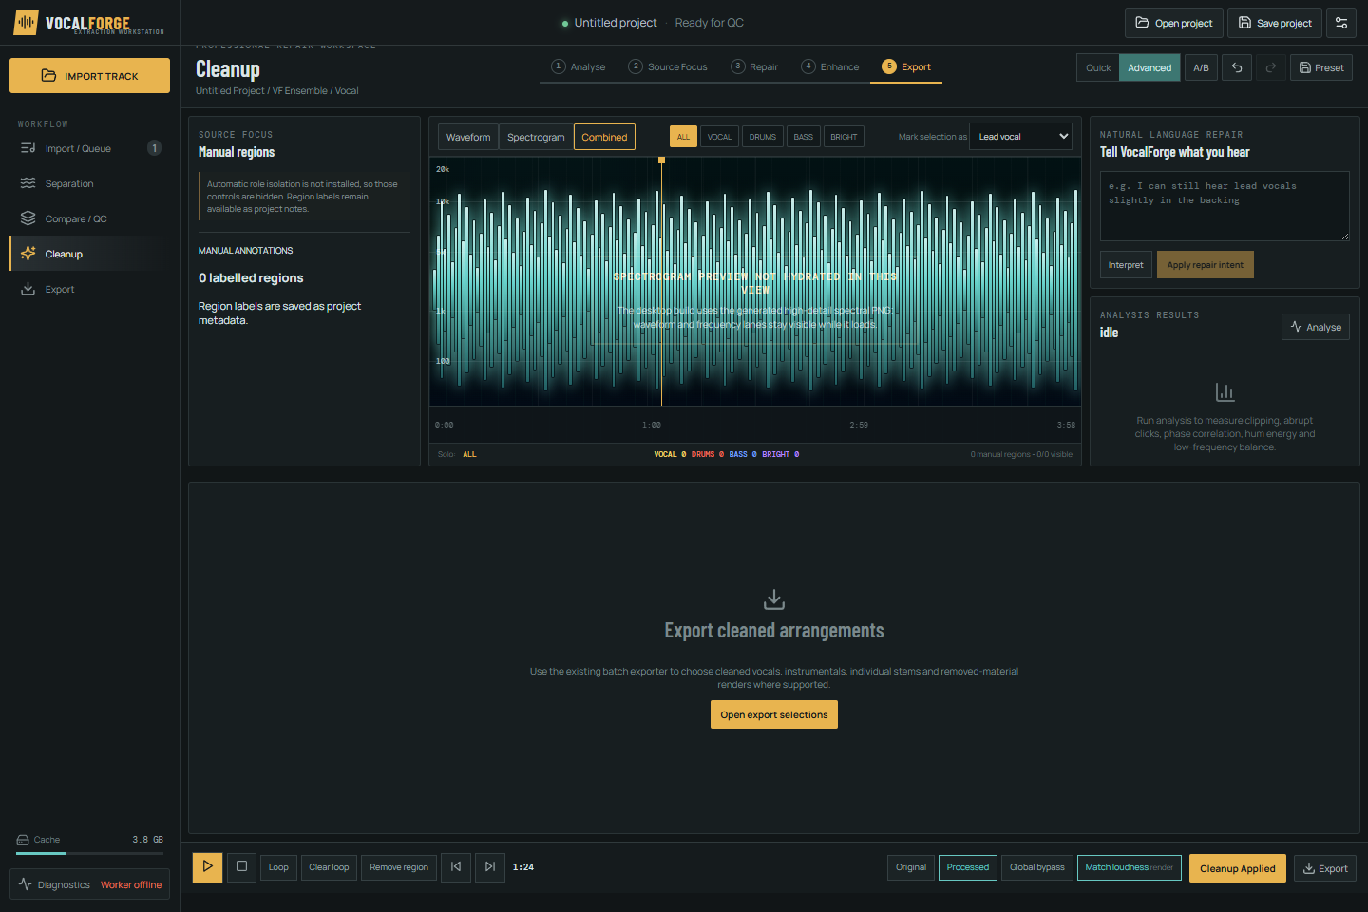Toggle A/B comparison
The height and width of the screenshot is (912, 1368).
coord(1201,67)
